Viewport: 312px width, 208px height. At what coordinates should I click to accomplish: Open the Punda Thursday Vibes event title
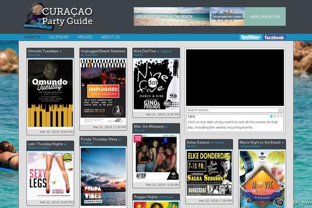tap(99, 139)
